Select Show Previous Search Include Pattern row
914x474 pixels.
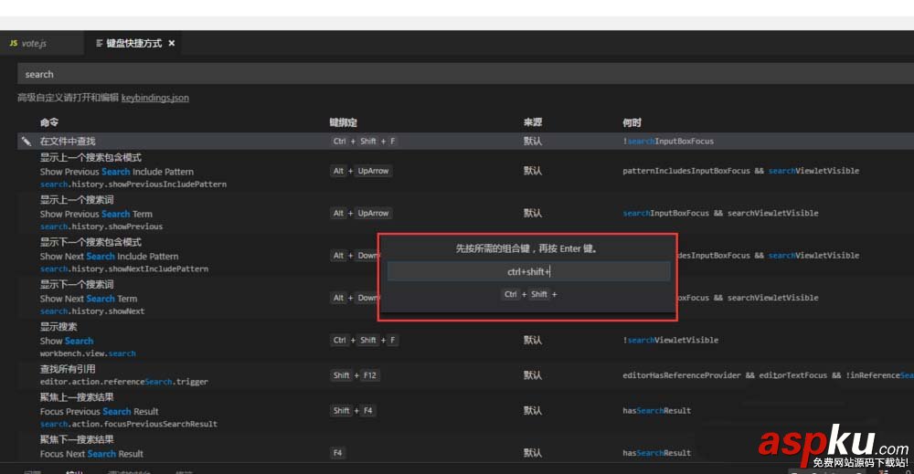[x=465, y=171]
